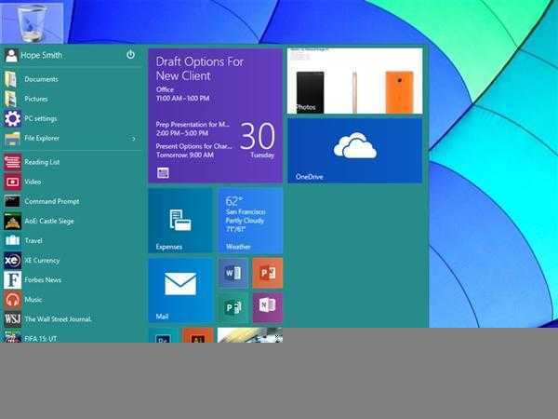This screenshot has width=558, height=419.
Task: Click the Travel suitcase icon
Action: point(12,240)
